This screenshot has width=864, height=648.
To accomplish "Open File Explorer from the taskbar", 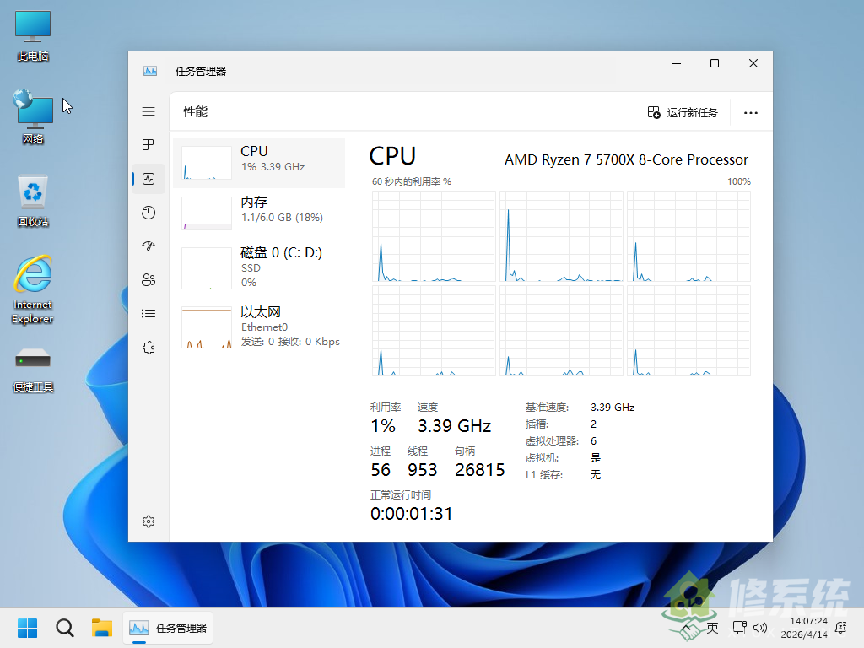I will click(x=102, y=628).
